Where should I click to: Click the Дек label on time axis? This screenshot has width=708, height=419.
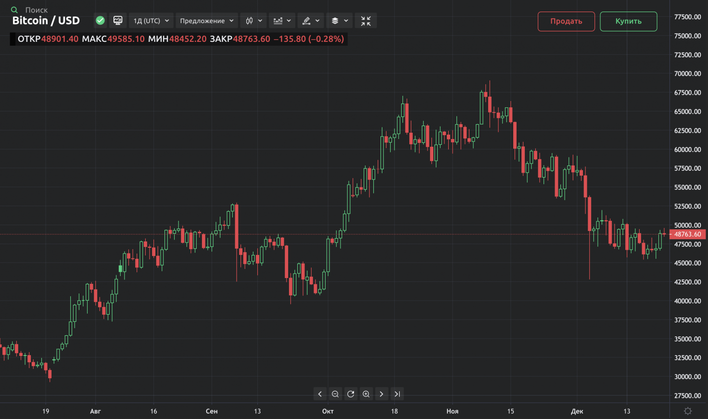[577, 411]
